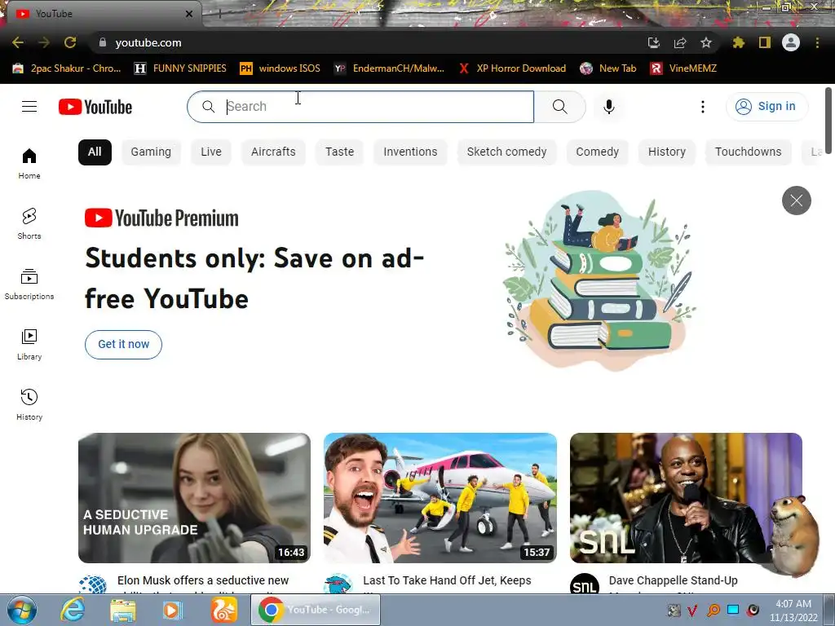Open windows ISOS bookmark
The height and width of the screenshot is (626, 835).
tap(281, 68)
